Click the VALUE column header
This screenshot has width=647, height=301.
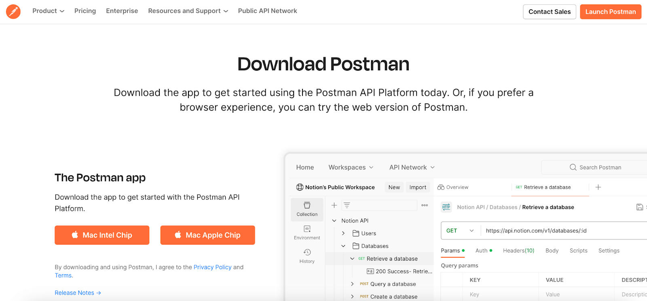[554, 280]
